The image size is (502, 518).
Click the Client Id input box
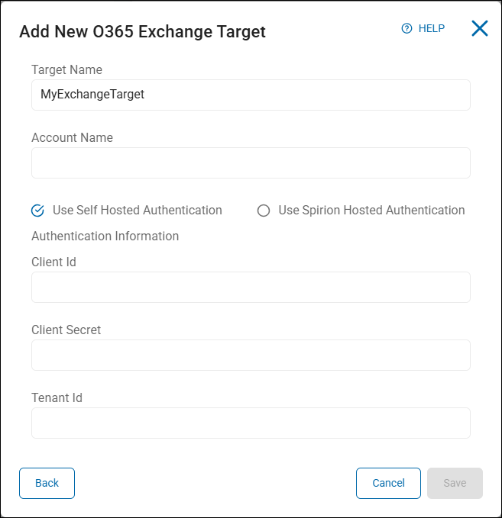[x=251, y=287]
